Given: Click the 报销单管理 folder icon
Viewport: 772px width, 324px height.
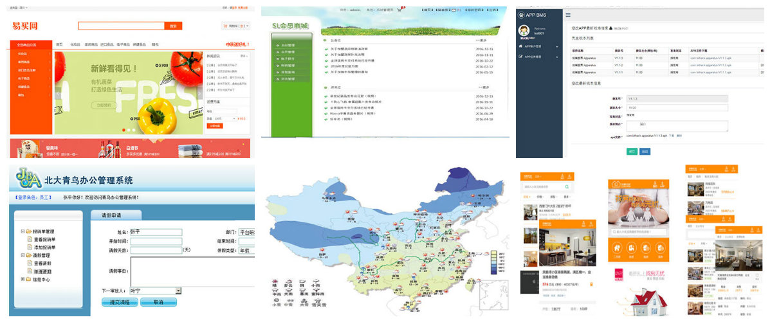Looking at the screenshot, I should pyautogui.click(x=30, y=231).
